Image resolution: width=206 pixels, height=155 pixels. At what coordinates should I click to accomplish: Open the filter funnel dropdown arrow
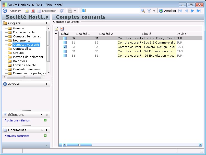[x=154, y=11]
